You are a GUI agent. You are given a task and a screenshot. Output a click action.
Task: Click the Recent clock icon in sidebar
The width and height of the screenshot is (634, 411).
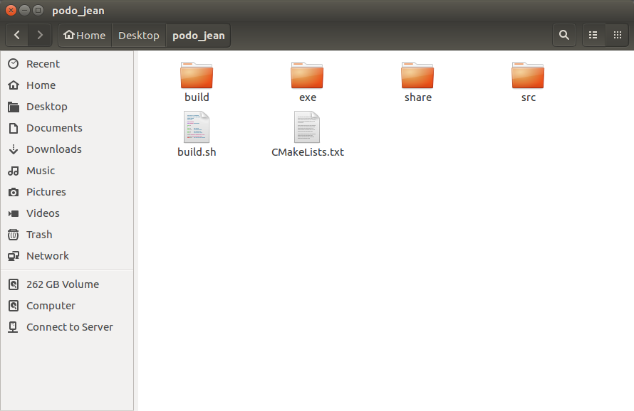point(14,64)
